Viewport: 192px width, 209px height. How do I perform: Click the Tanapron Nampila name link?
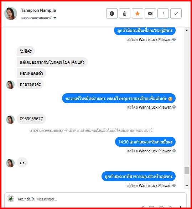pyautogui.click(x=38, y=10)
